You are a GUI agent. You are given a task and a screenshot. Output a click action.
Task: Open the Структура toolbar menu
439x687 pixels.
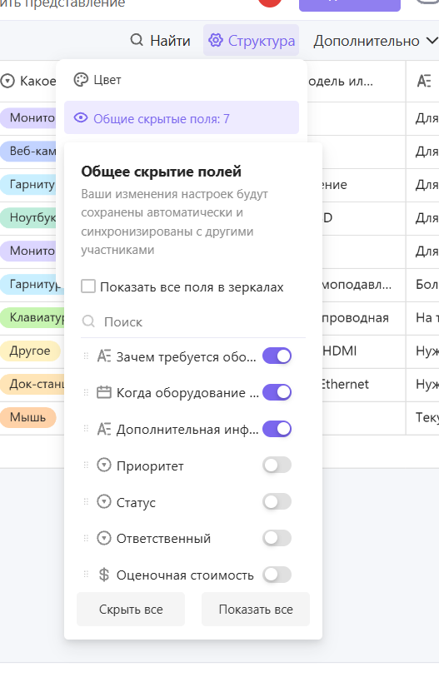coord(251,40)
